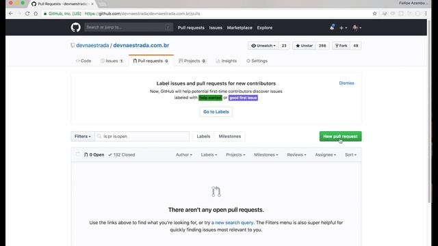Expand the Labels filter dropdown
438x246 pixels.
[x=209, y=155]
